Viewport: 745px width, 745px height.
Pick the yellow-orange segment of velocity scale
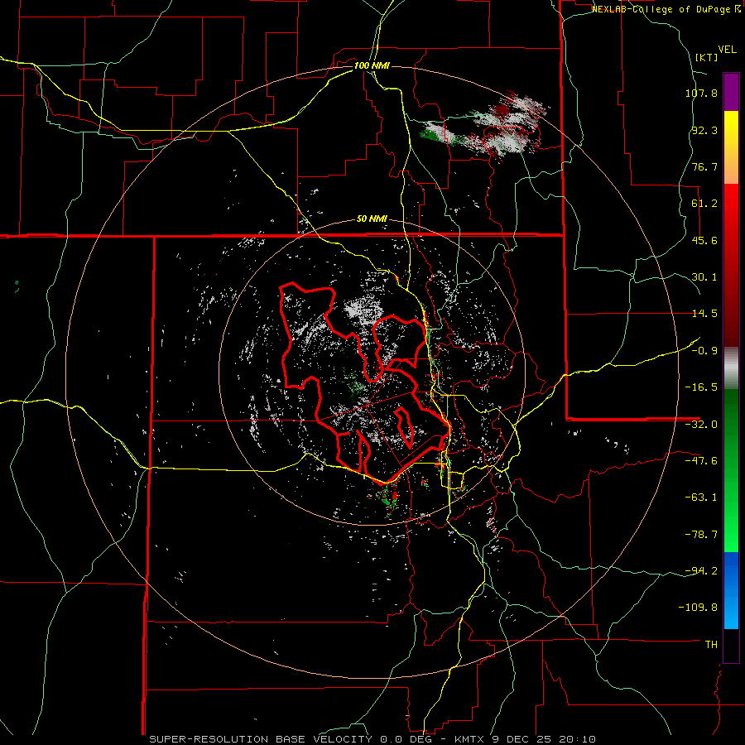[731, 147]
